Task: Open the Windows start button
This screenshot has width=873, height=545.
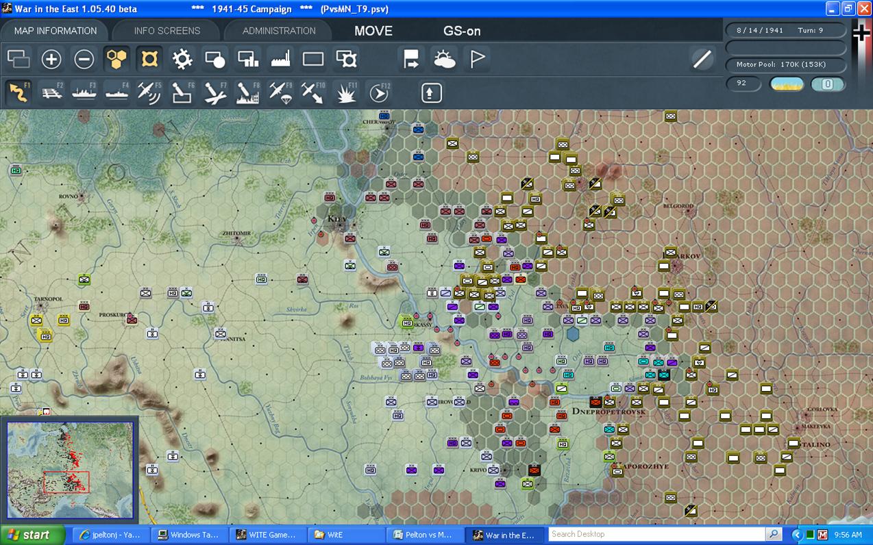Action: [32, 535]
